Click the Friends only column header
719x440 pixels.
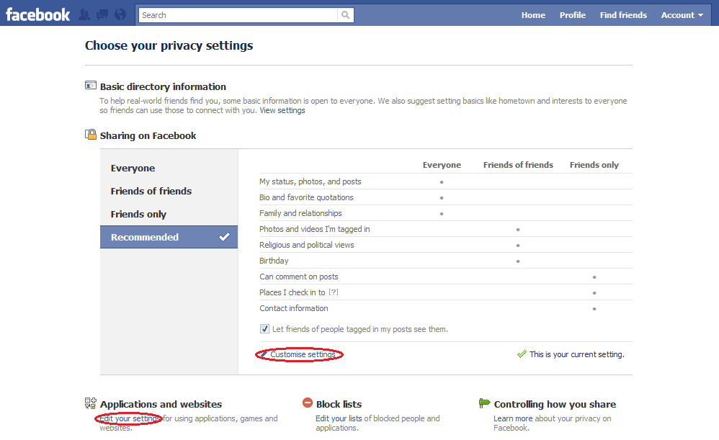click(x=594, y=165)
